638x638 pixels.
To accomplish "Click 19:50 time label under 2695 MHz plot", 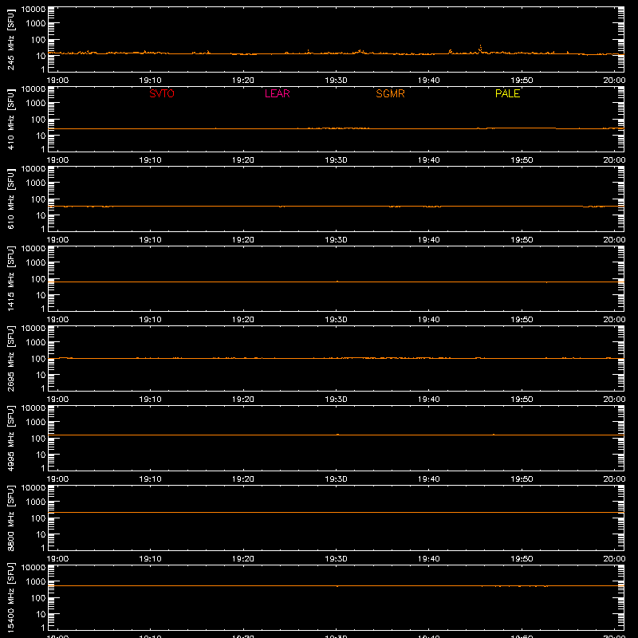I will [x=522, y=400].
